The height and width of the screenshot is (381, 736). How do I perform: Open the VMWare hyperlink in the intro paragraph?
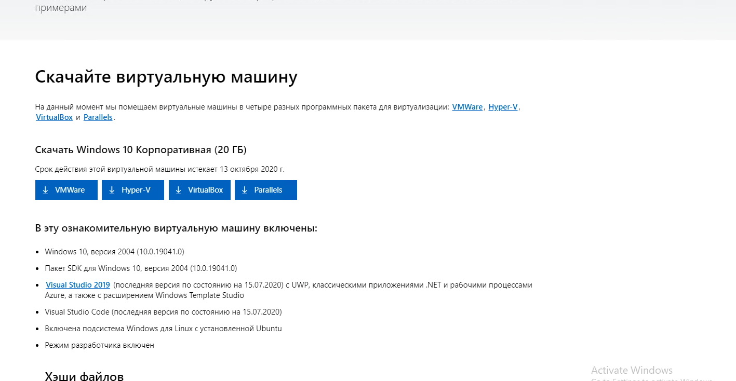coord(467,107)
